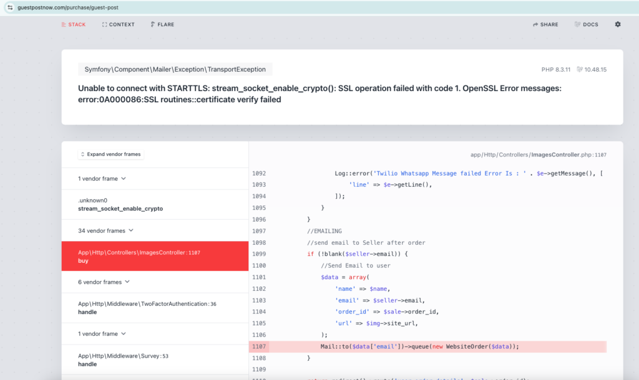Viewport: 639px width, 380px height.
Task: Open the Docs link
Action: click(586, 24)
